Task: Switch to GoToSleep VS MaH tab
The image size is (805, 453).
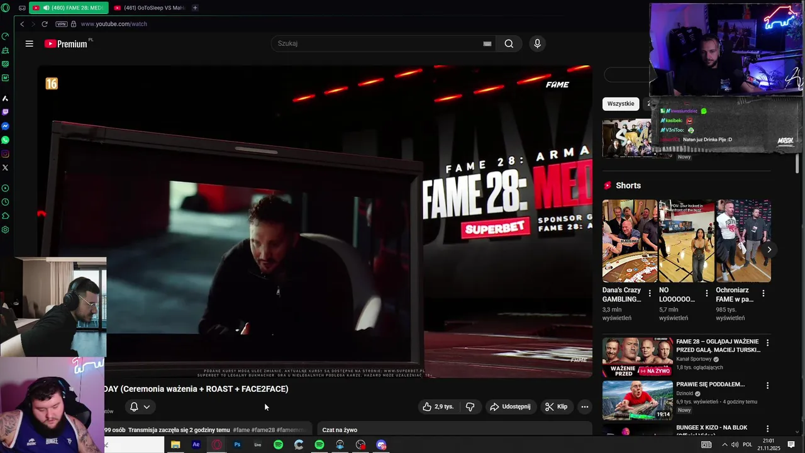Action: tap(150, 8)
